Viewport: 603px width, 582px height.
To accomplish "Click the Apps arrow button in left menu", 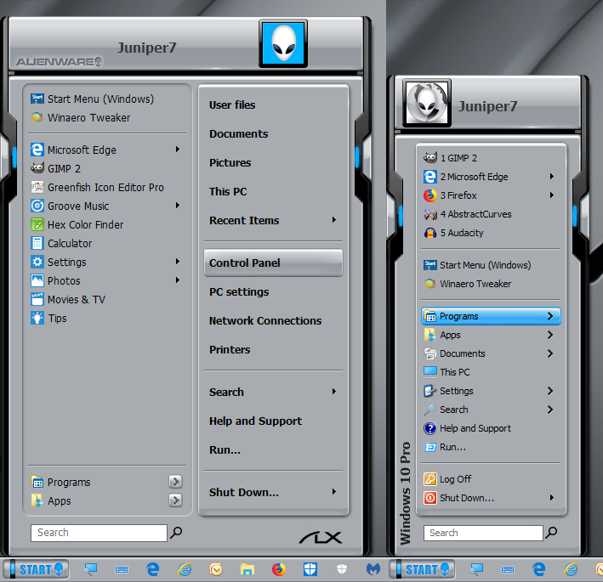I will coord(175,500).
